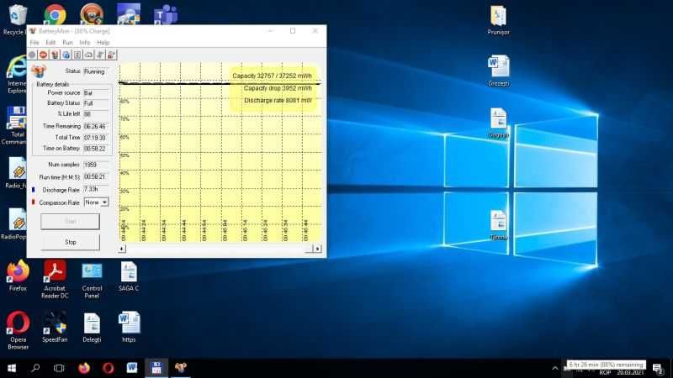Image resolution: width=673 pixels, height=378 pixels.
Task: Click the red Comparison Rate color marker
Action: click(34, 202)
